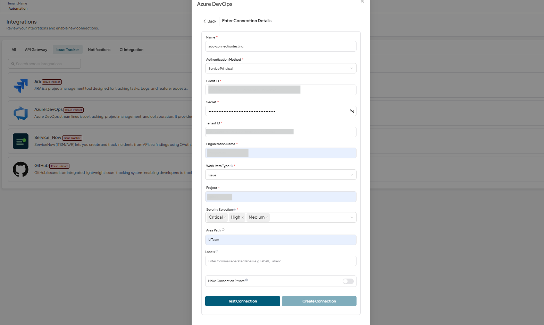Screen dimensions: 544x325
Task: Click the Name input field
Action: click(281, 46)
